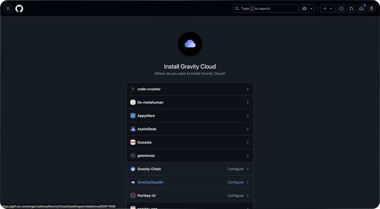380x209 pixels.
Task: Click chevron on the AppyWare row
Action: (248, 116)
